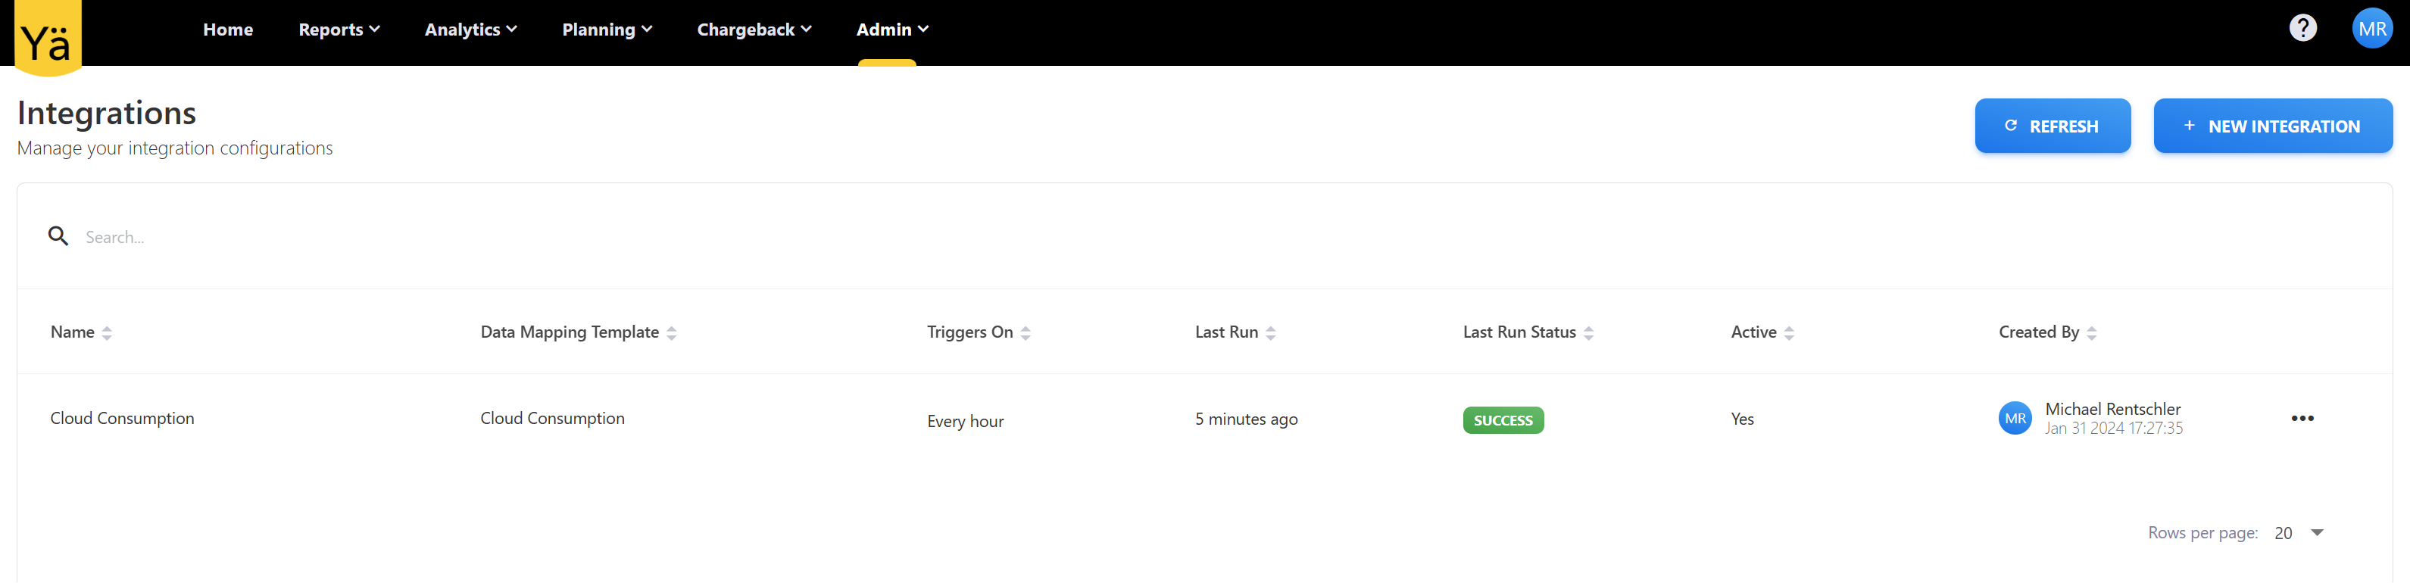Click the MR user avatar in header
Screen dimensions: 2410x583
(x=2371, y=29)
